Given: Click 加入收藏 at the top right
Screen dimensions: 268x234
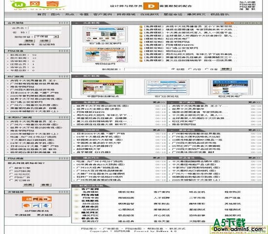Looking at the screenshot, I should (x=248, y=2).
